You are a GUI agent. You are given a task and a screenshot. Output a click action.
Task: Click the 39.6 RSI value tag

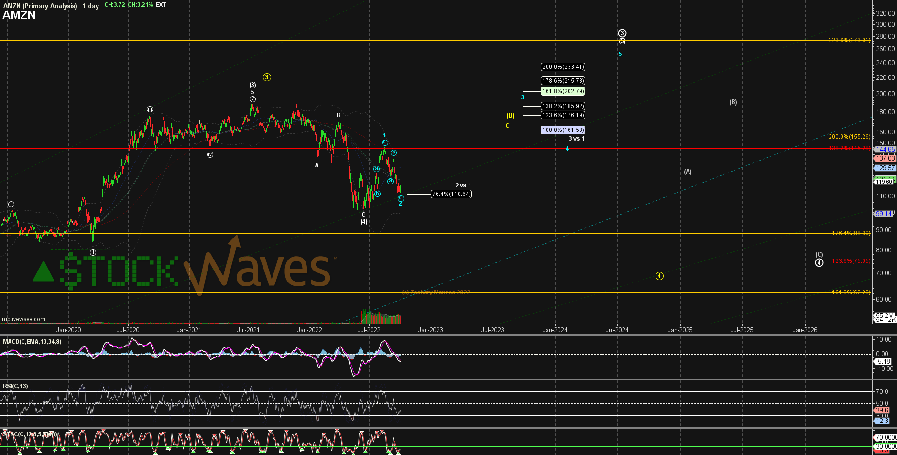pos(882,410)
